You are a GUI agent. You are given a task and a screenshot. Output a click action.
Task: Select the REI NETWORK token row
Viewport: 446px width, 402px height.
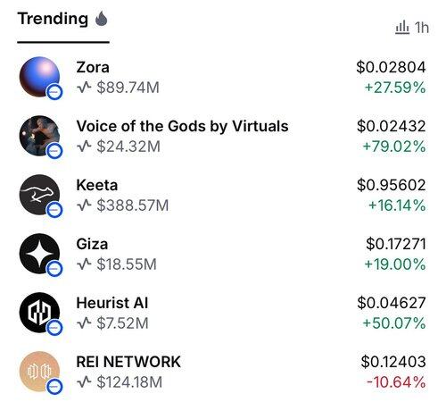pyautogui.click(x=223, y=372)
